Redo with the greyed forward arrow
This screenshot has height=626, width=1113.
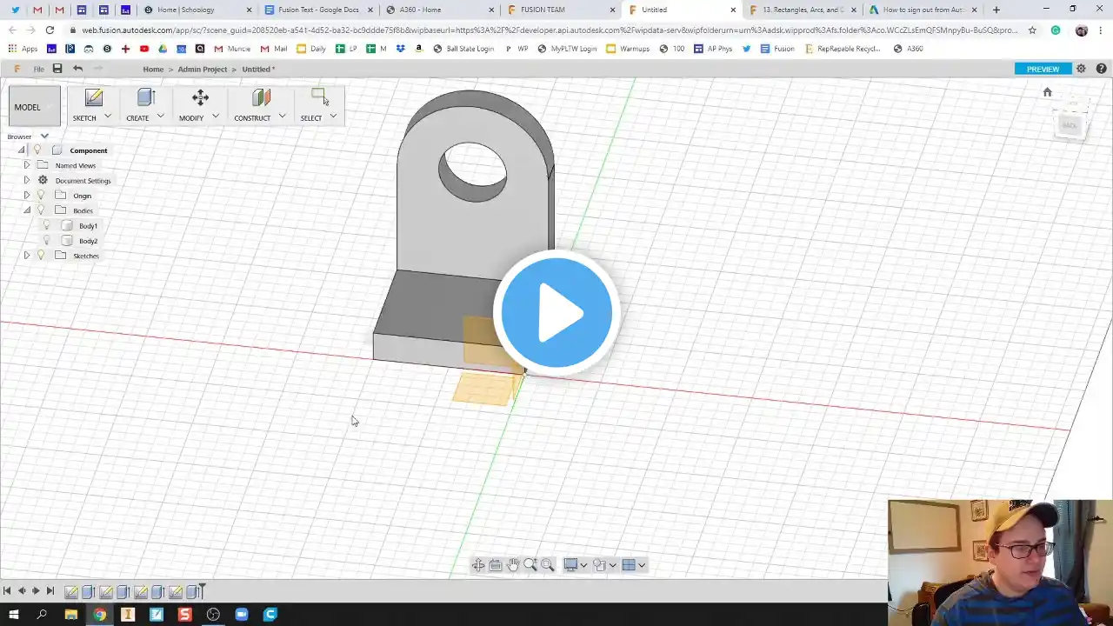97,69
